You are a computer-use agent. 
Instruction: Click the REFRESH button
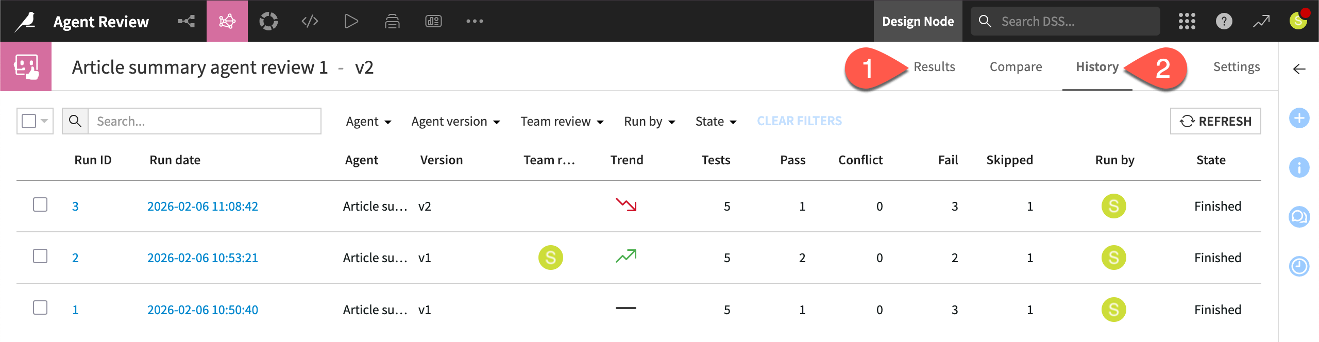pos(1215,121)
